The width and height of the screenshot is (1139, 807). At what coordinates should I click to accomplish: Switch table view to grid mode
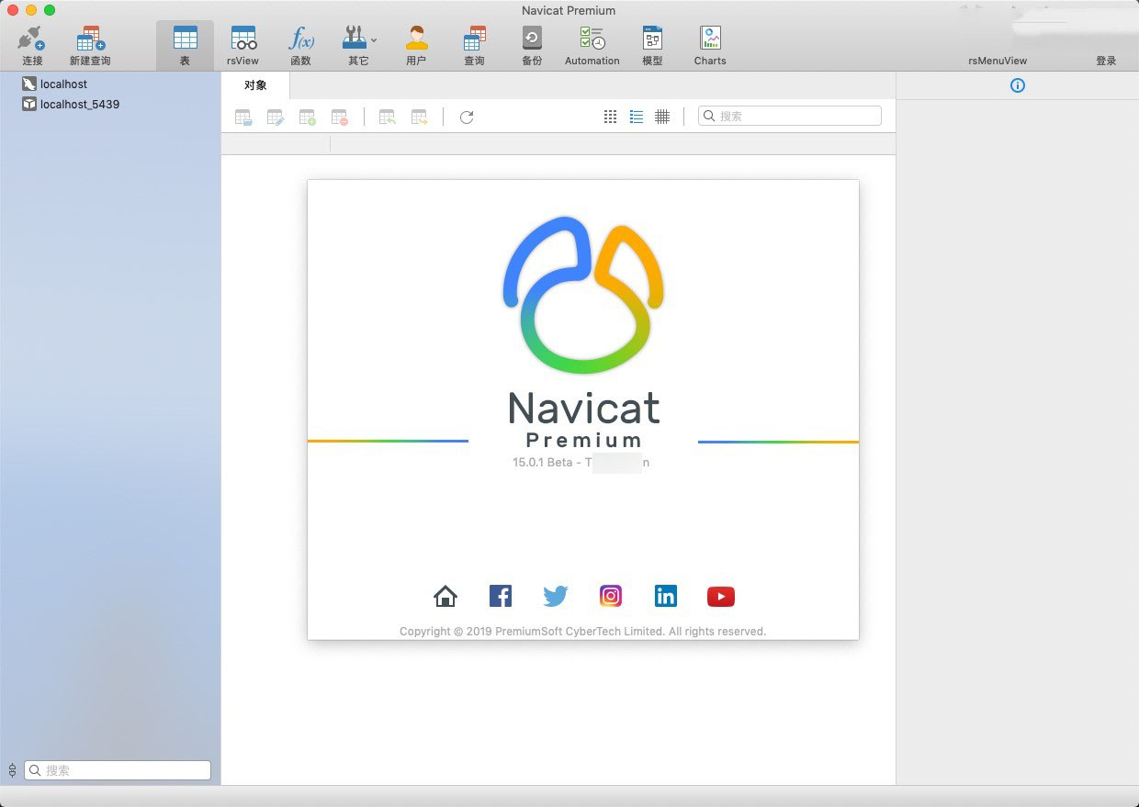click(610, 116)
